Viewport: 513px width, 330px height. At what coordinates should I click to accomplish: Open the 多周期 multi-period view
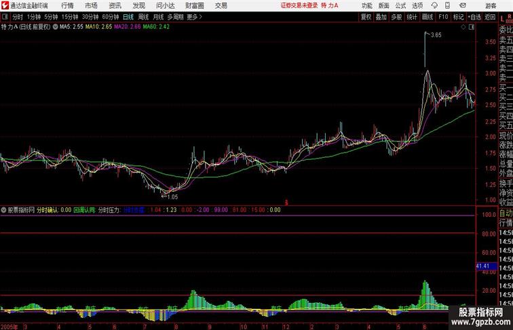[x=175, y=17]
